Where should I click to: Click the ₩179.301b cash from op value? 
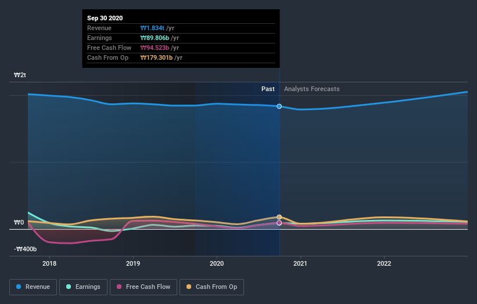tap(156, 57)
